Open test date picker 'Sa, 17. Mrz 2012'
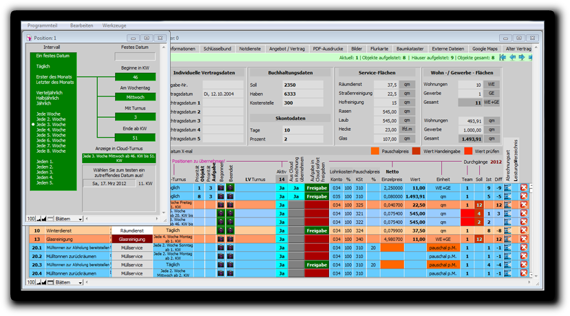570x316 pixels. coord(109,183)
